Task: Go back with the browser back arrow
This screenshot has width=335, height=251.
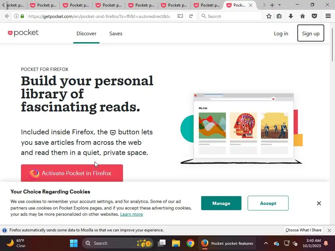Action: pos(7,16)
